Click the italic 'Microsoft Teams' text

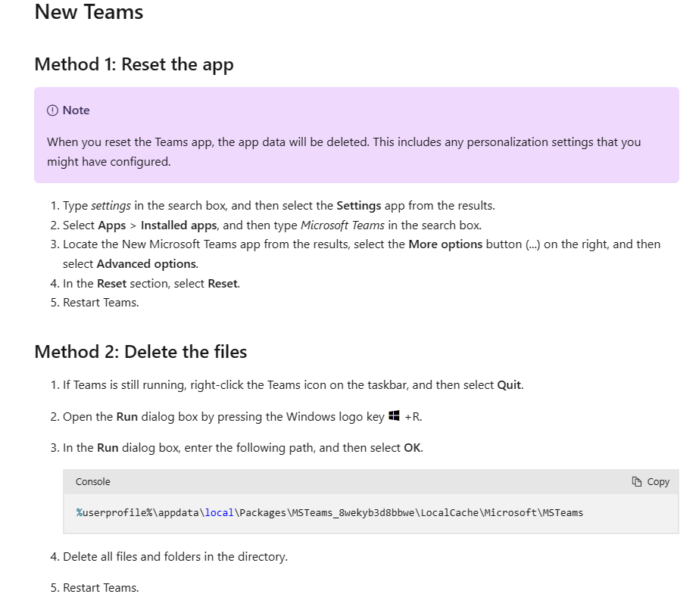[342, 225]
